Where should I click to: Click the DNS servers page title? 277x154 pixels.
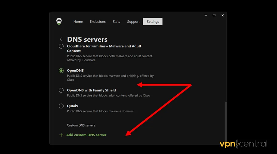[87, 39]
